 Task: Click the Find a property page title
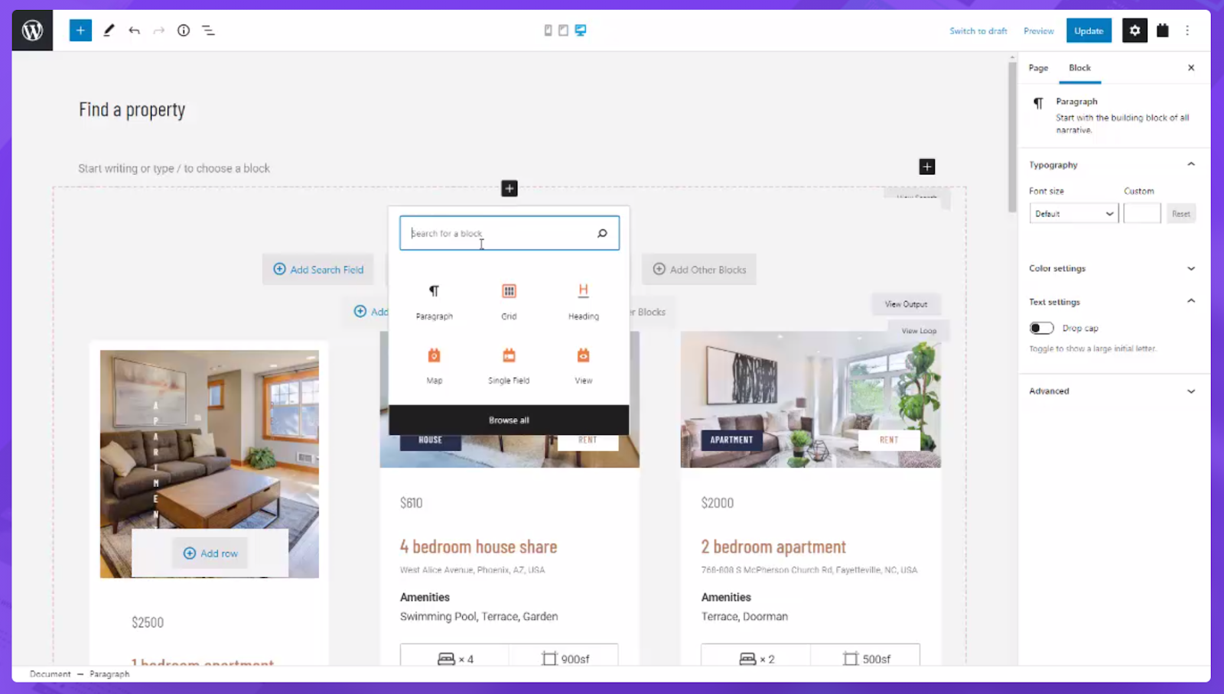click(x=132, y=110)
